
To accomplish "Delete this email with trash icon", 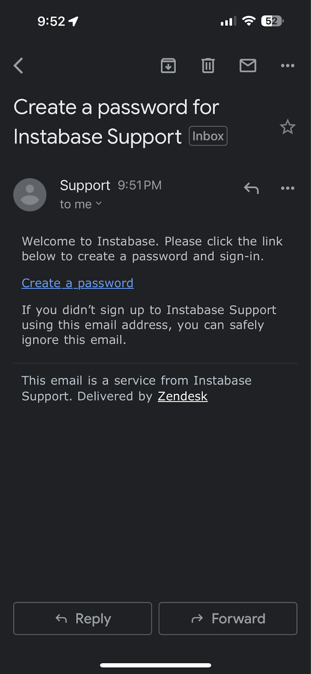I will 208,66.
